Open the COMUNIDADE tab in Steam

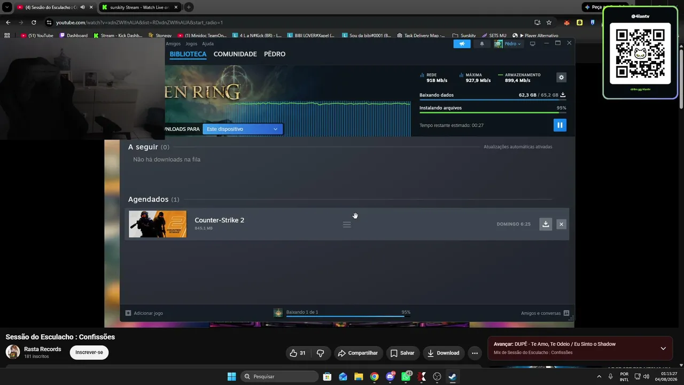tap(235, 54)
